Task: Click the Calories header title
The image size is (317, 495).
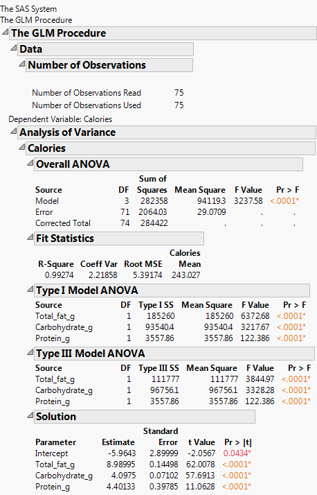Action: [46, 148]
